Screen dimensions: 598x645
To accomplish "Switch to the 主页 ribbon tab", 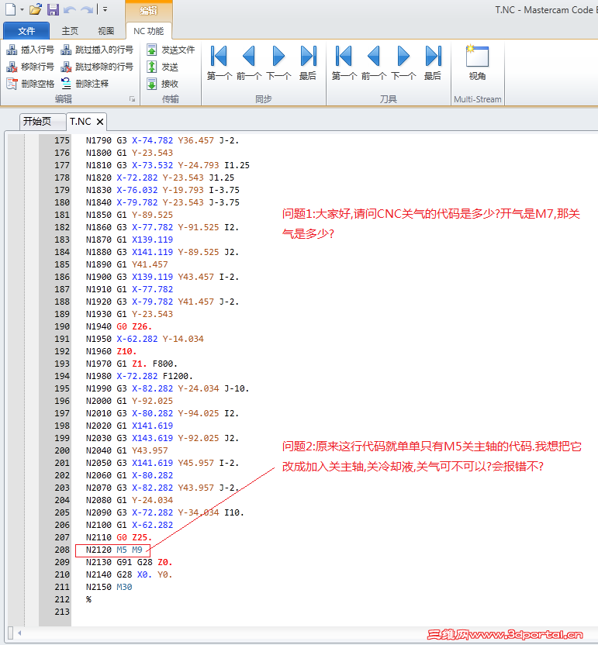I will click(70, 31).
